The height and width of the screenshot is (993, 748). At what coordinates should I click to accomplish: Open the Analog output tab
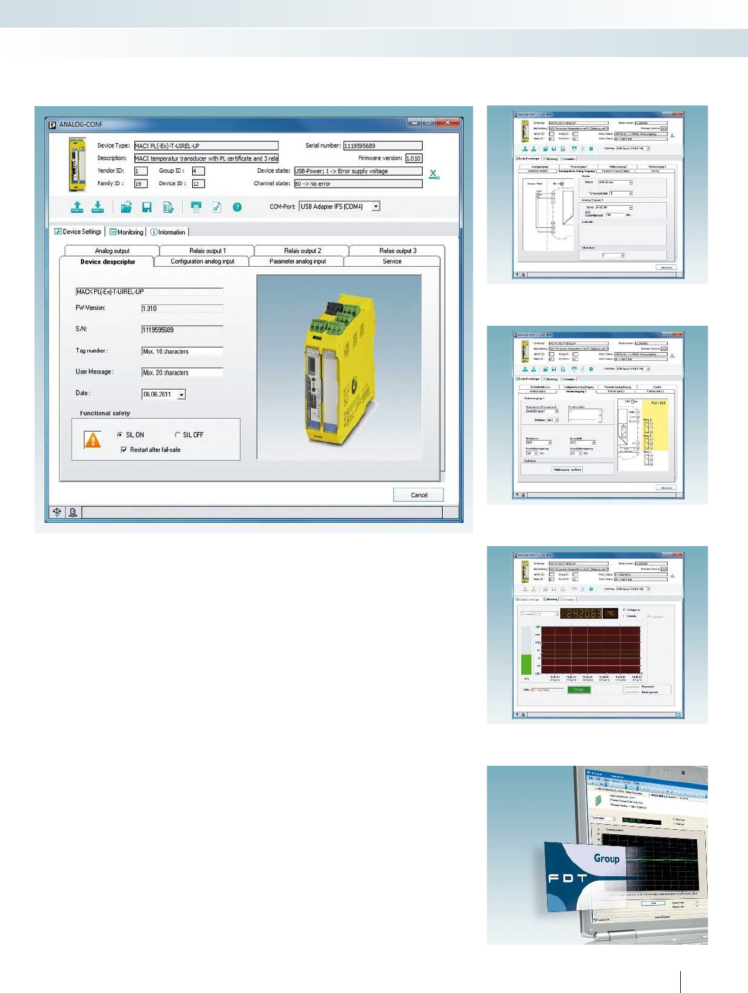[112, 250]
